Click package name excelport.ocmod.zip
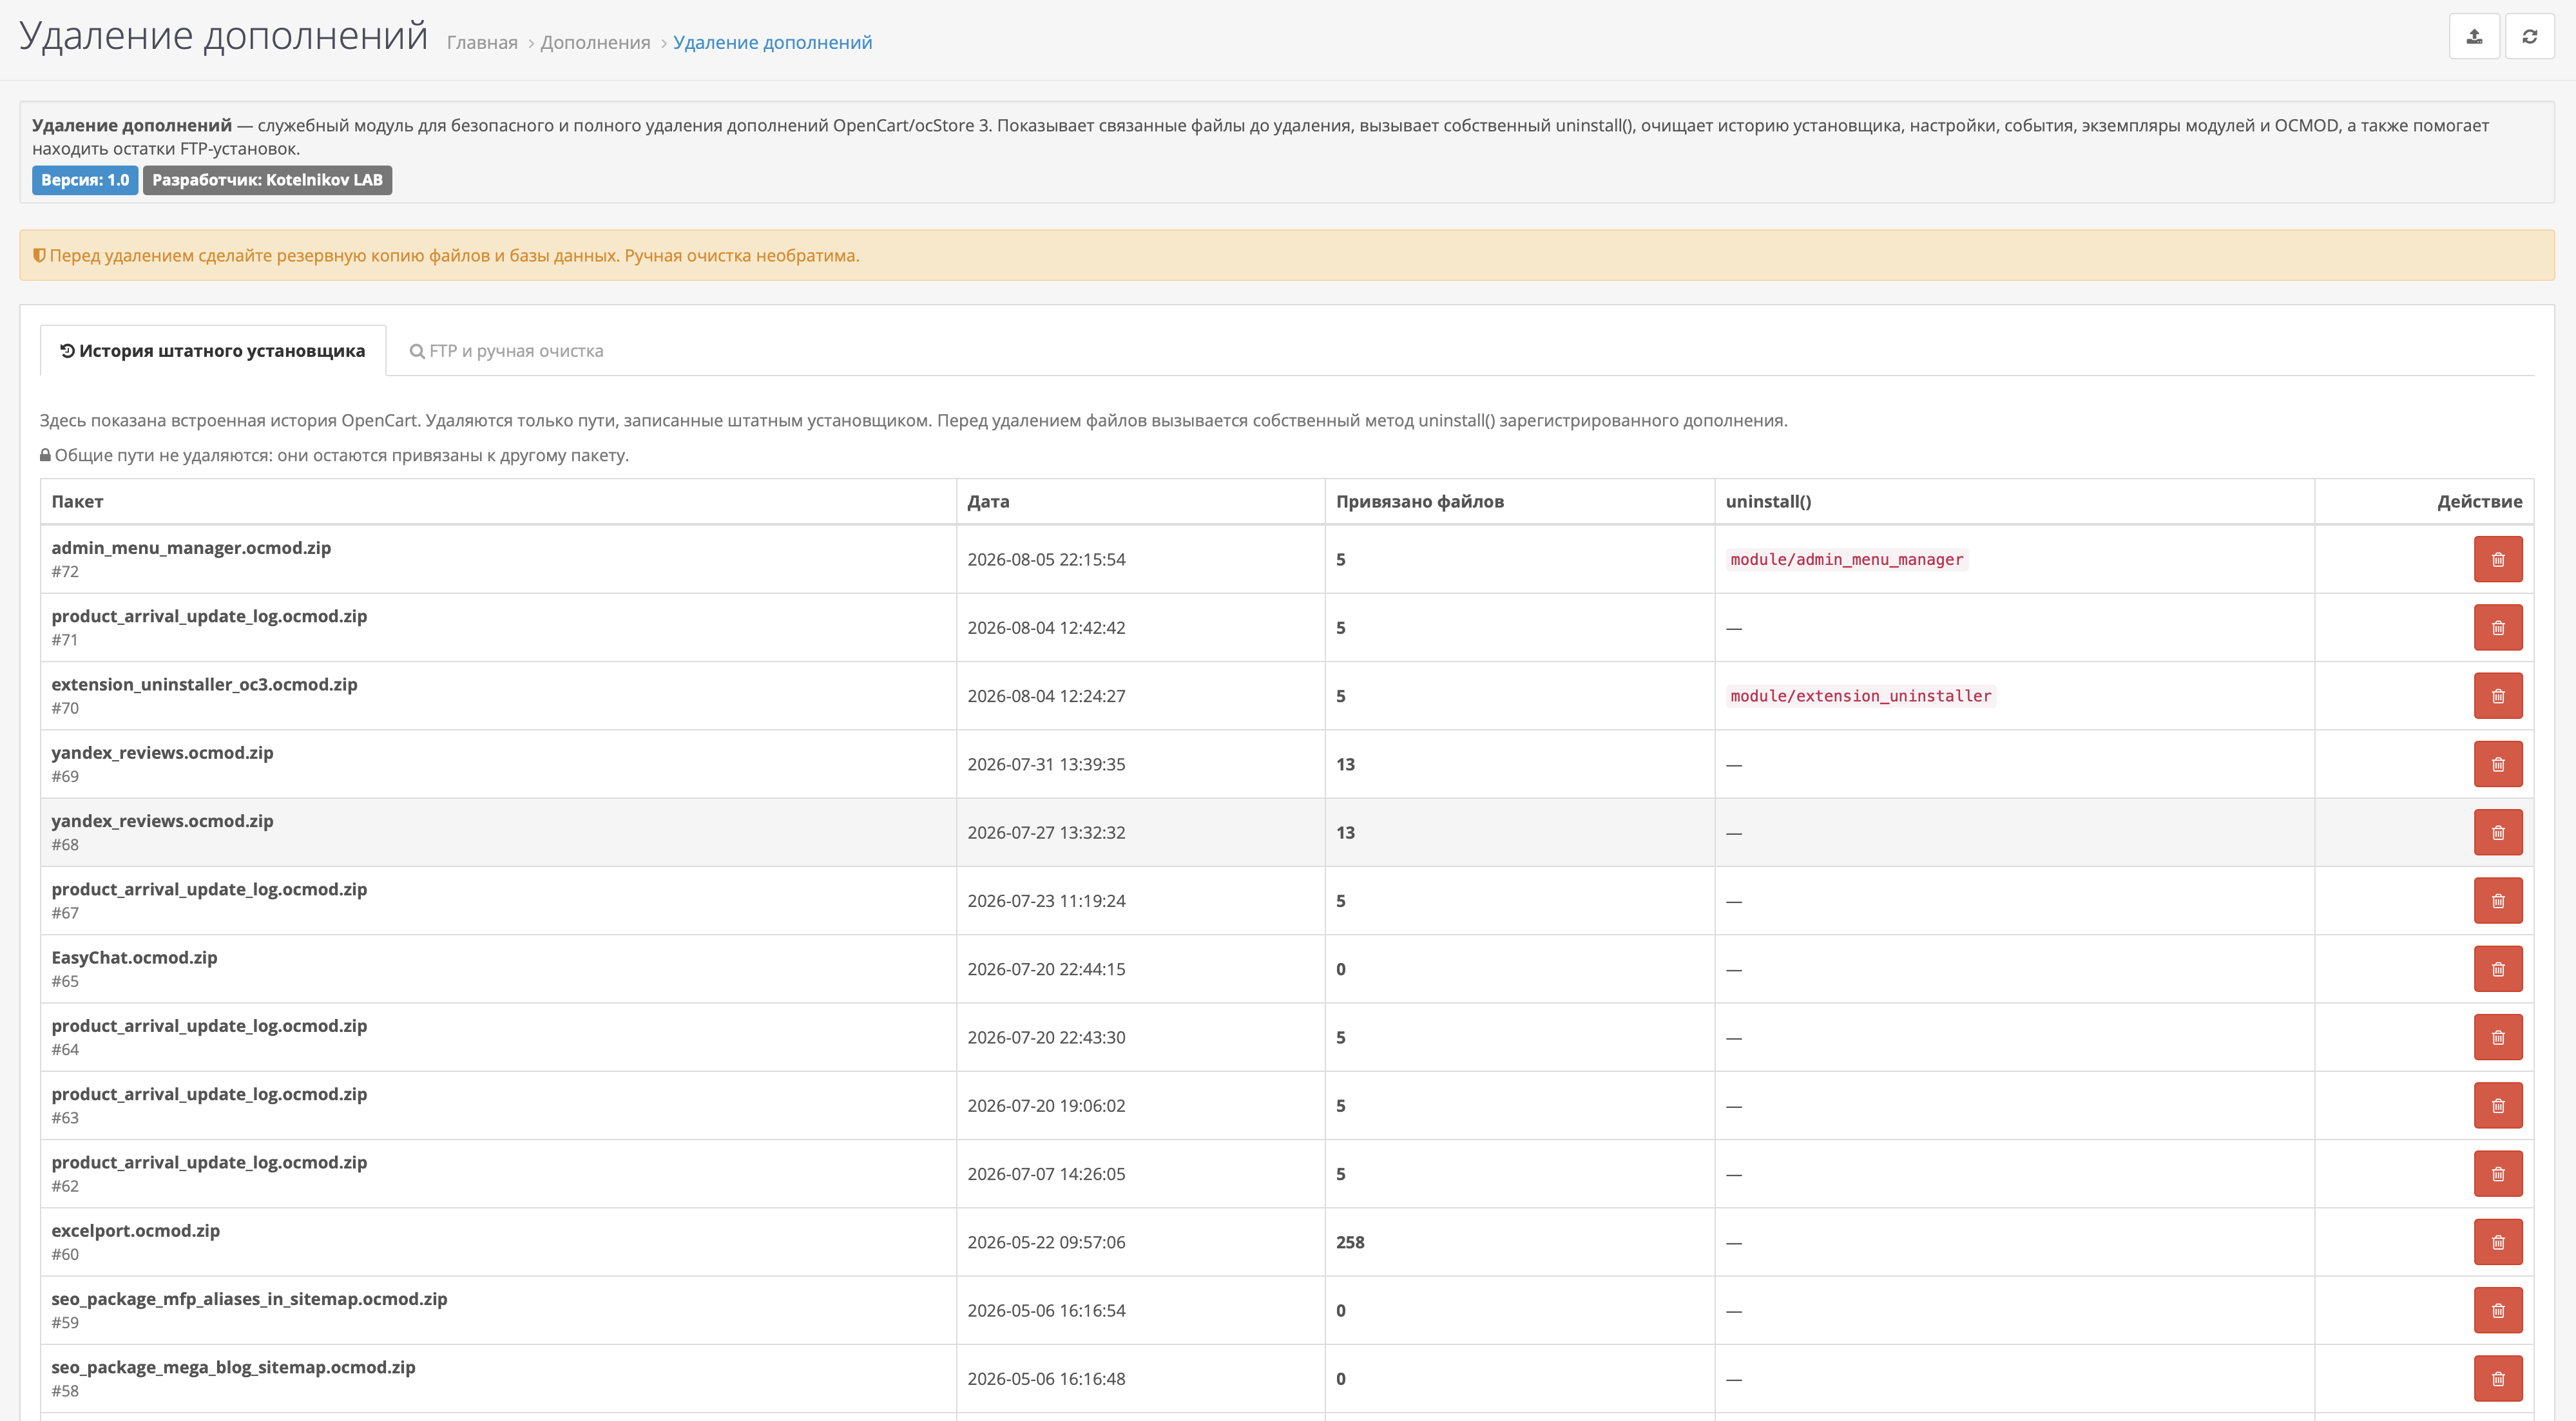The height and width of the screenshot is (1421, 2576). [135, 1230]
